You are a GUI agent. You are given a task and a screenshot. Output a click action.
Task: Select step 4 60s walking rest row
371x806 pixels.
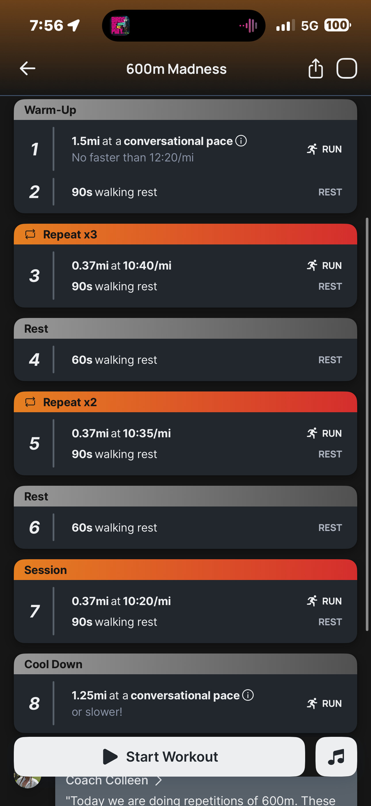click(185, 360)
